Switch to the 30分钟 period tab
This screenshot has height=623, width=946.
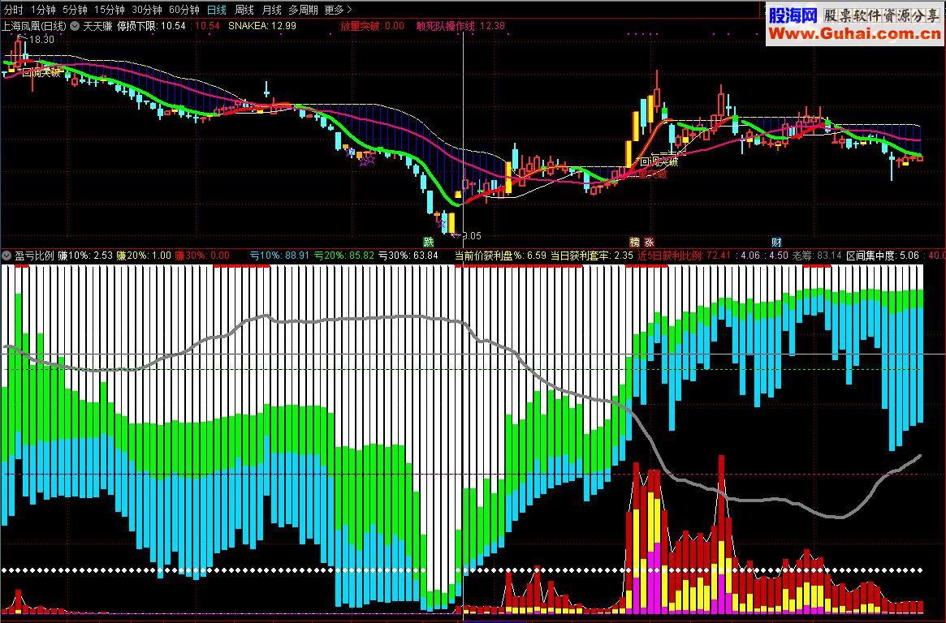147,10
